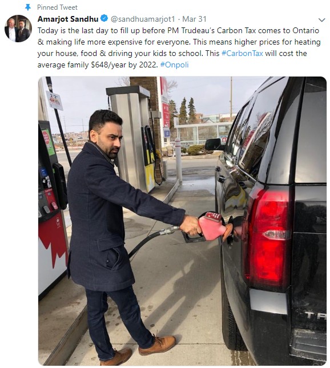Open the tweet options chevron menu
The width and height of the screenshot is (330, 368).
click(321, 20)
